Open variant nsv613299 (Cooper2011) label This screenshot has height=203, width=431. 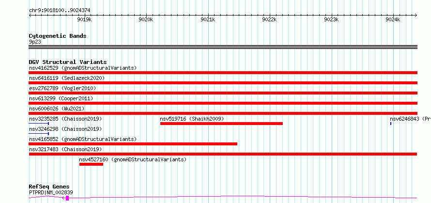(x=61, y=98)
